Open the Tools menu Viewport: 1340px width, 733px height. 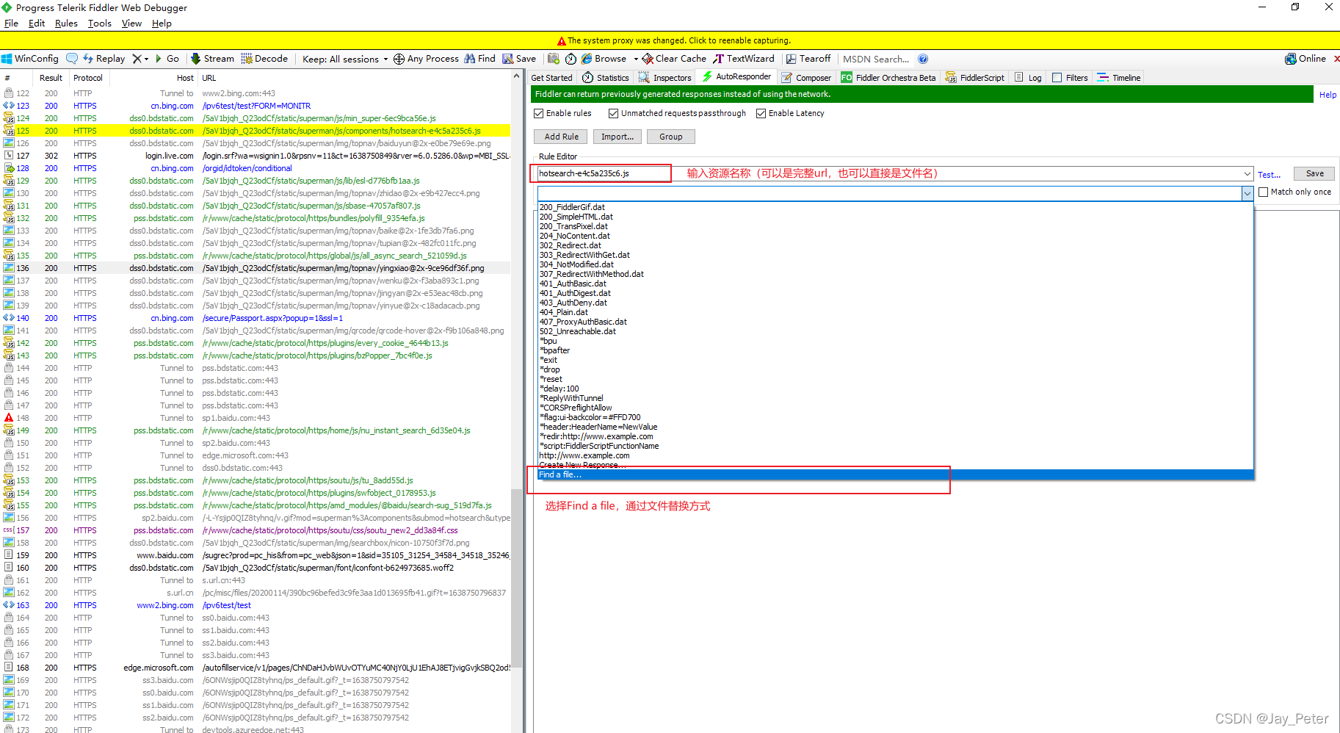click(x=100, y=24)
